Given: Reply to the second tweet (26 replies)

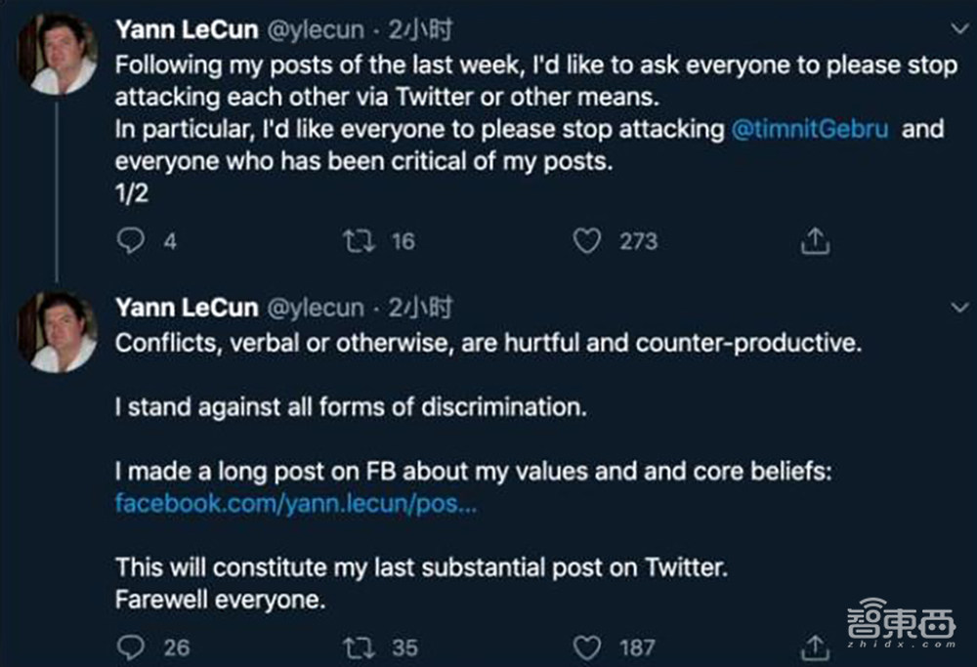Looking at the screenshot, I should click(x=131, y=646).
